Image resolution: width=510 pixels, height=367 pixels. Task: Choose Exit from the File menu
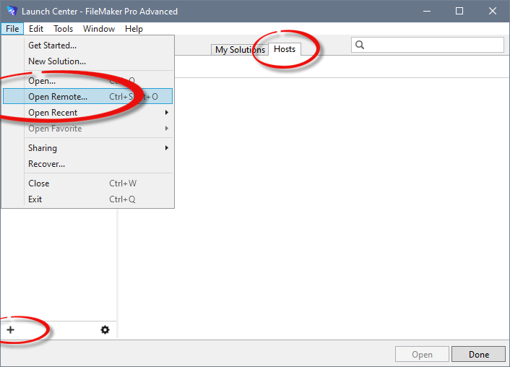coord(88,199)
